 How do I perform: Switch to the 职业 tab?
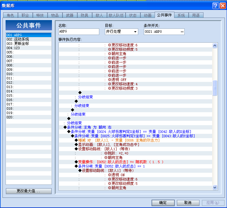coord(25,15)
